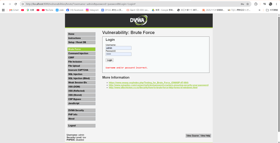Screen dimensions: 280x143
Task: Open File Inclusion page
Action: (x=81, y=62)
